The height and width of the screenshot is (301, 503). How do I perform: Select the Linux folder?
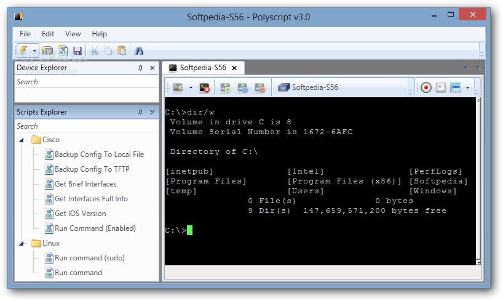(46, 243)
